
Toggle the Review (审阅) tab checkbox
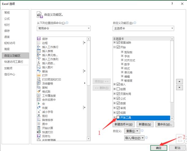coord(118,108)
